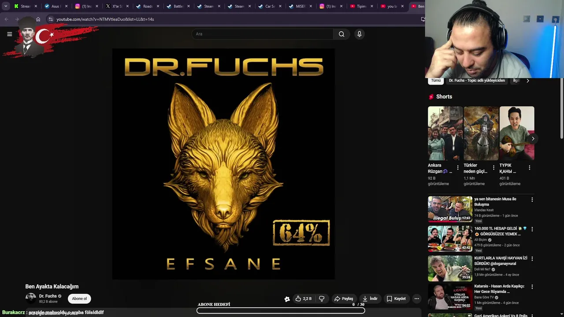564x317 pixels.
Task: Open 'Katarsis - Hasan Arda Kaşıkçı' video title
Action: (x=499, y=289)
